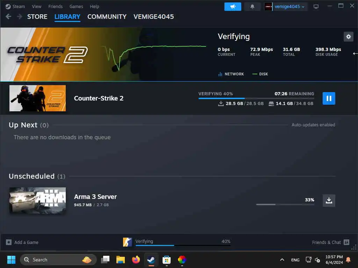Open the announcements megaphone button

pos(232,7)
